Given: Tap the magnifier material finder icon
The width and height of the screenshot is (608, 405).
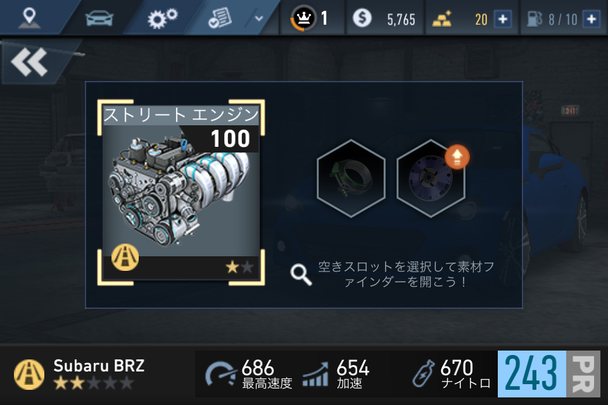Looking at the screenshot, I should click(x=301, y=275).
